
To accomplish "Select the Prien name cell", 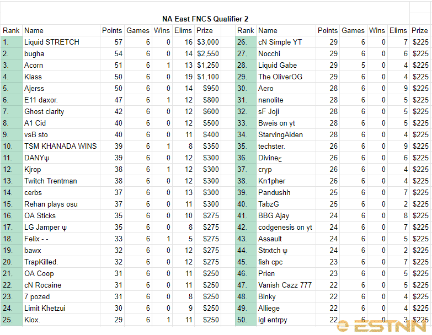I will [286, 273].
